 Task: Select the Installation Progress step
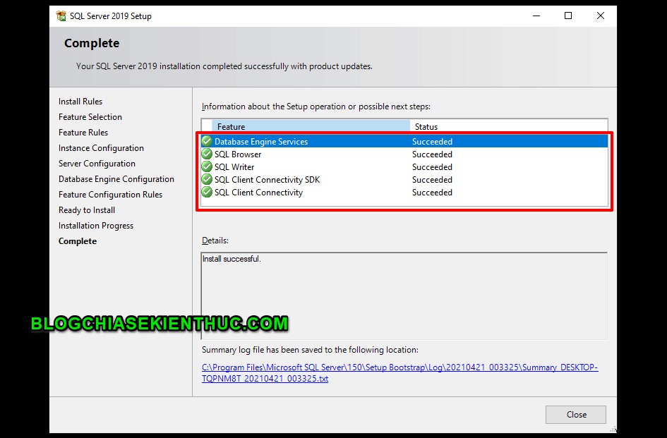tap(96, 226)
